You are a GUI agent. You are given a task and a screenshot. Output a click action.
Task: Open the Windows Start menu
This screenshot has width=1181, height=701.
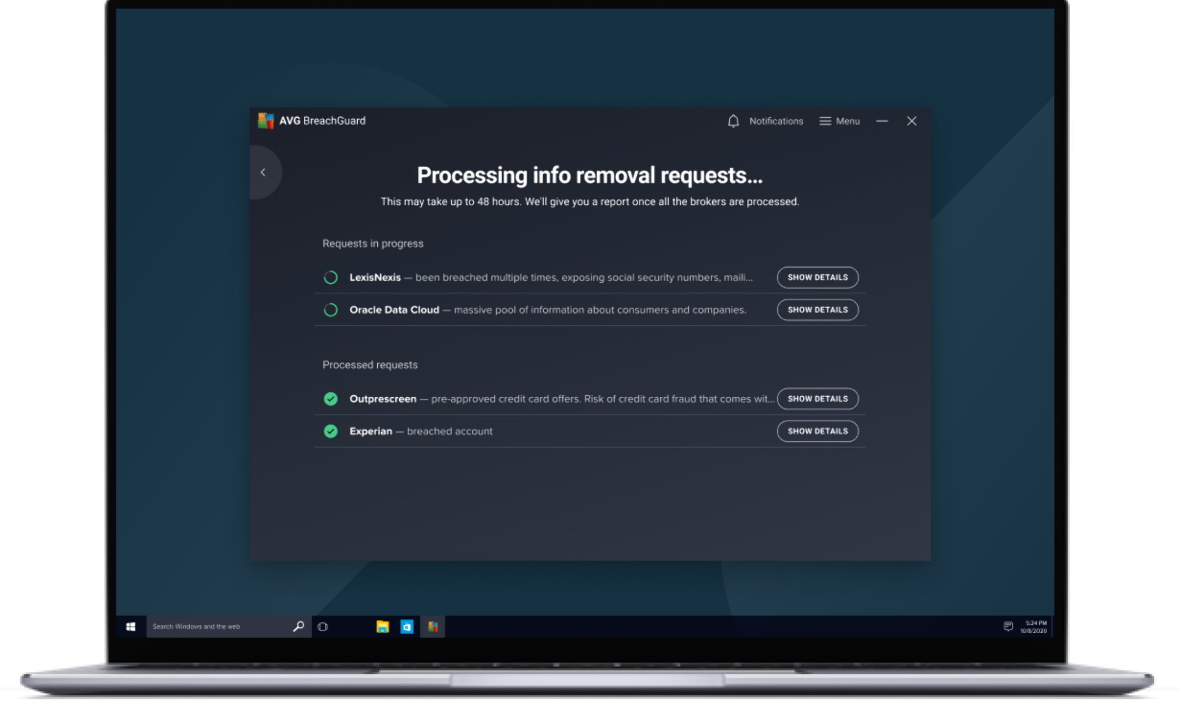pyautogui.click(x=131, y=627)
